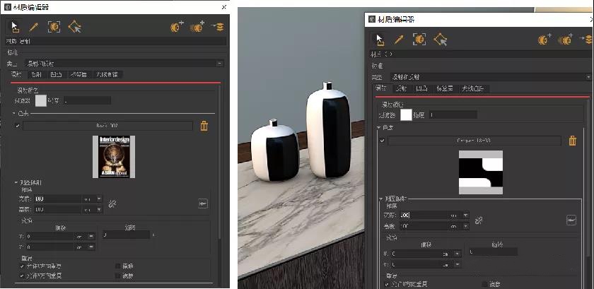The image size is (594, 289).
Task: Uncheck the upper repeat checkbox under Book texture
Action: tap(22, 266)
